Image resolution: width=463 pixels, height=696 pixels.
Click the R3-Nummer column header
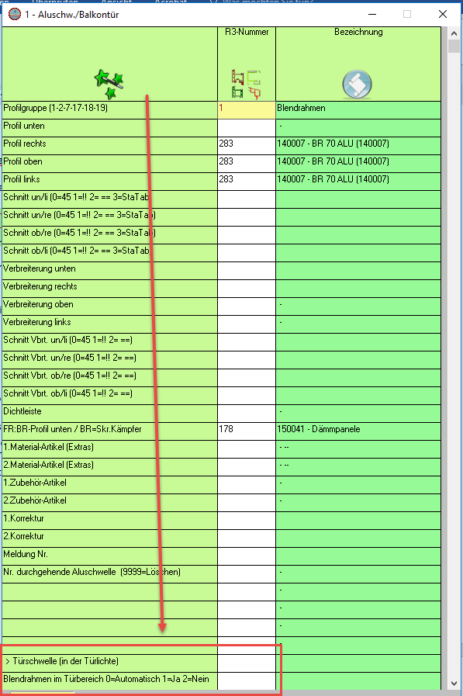tap(247, 32)
